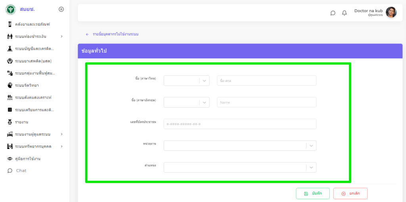Screen dimensions: 406x202
Task: Open the หน่วยงาน department dropdown
Action: tap(240, 146)
